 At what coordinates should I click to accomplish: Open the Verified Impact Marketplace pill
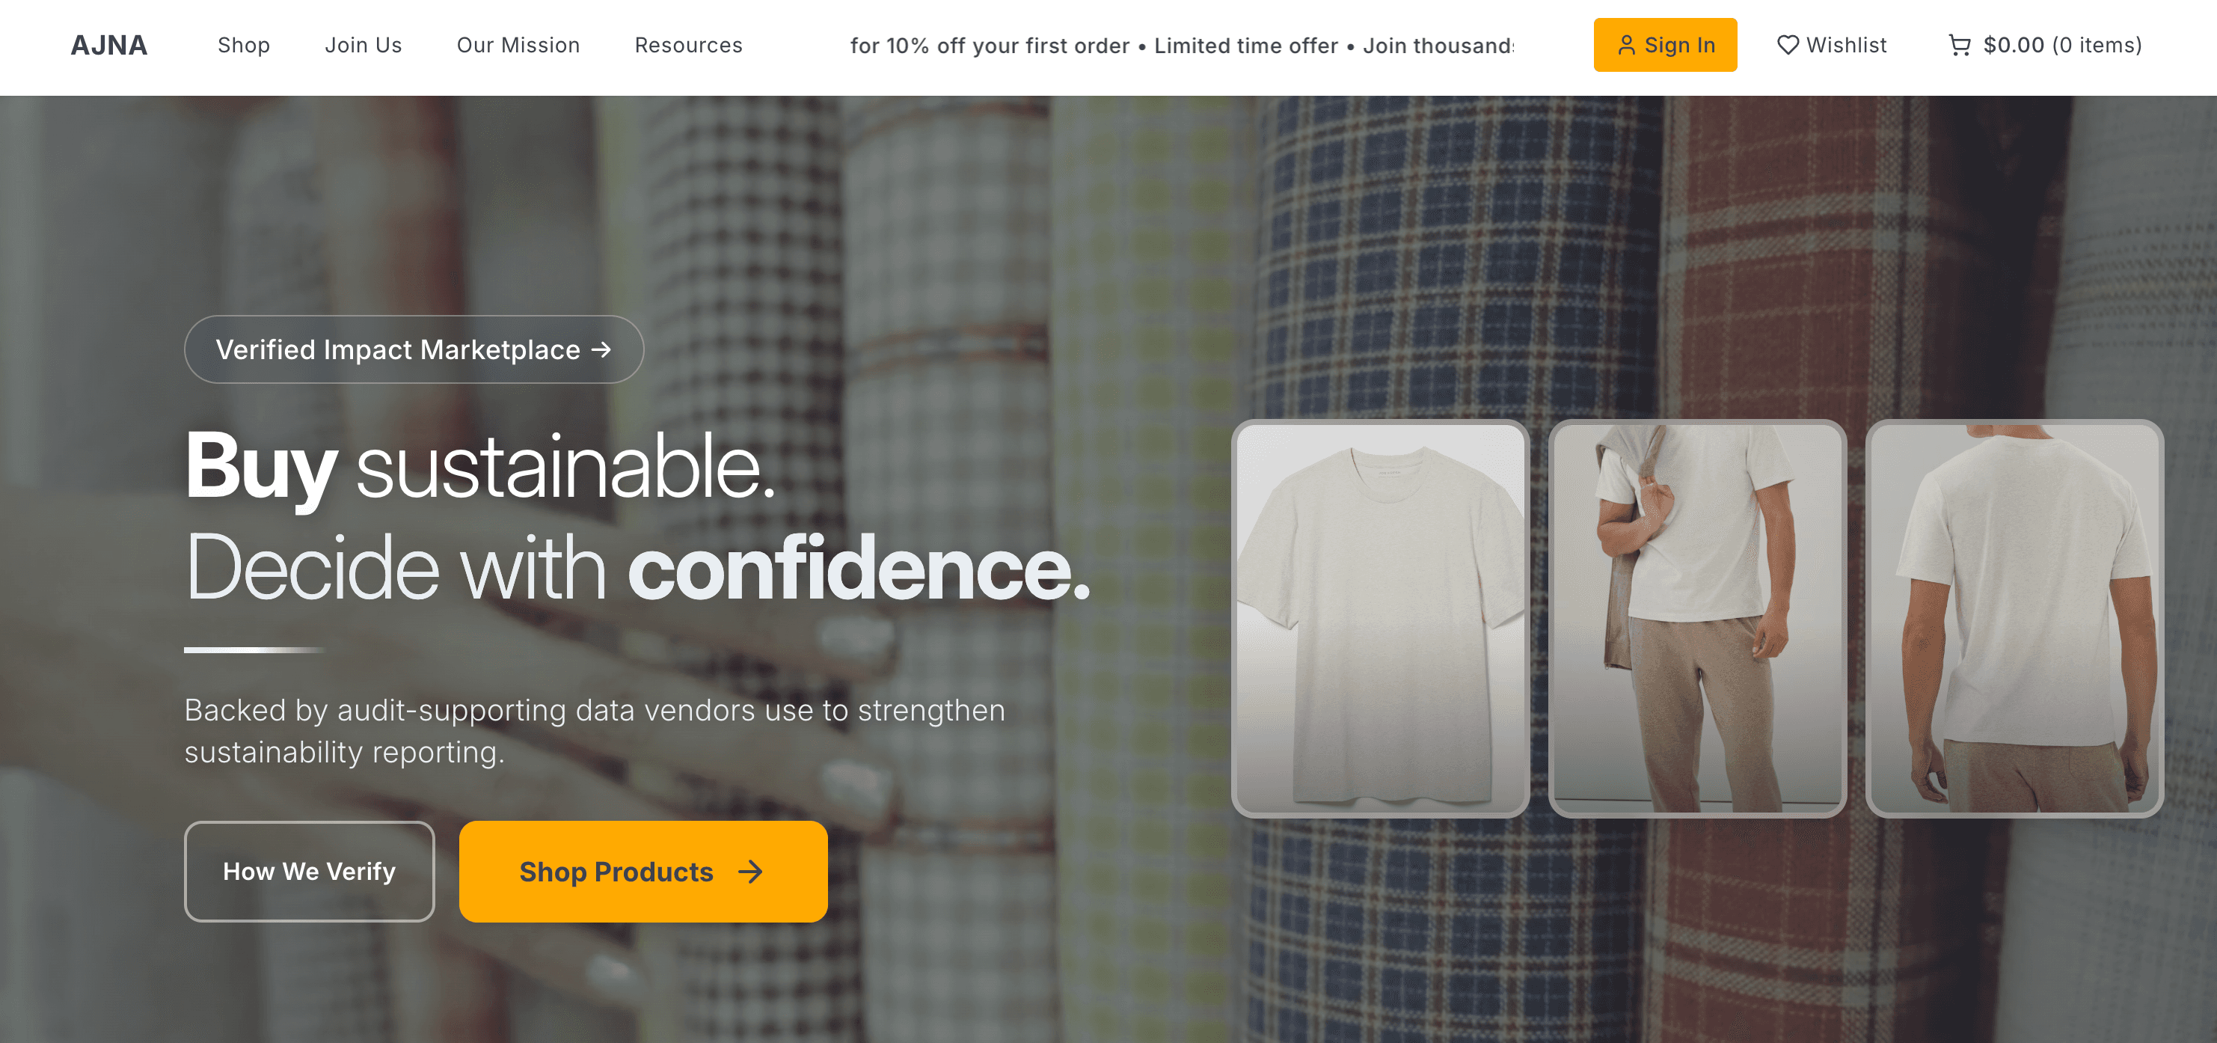[414, 349]
